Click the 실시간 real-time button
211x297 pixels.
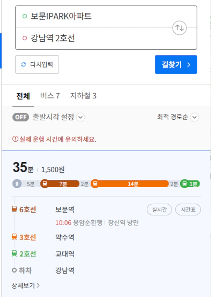[x=159, y=210]
